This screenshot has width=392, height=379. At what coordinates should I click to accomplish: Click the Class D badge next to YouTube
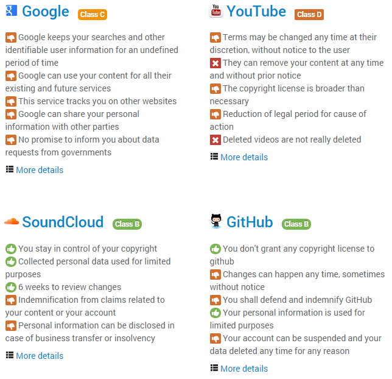click(309, 15)
